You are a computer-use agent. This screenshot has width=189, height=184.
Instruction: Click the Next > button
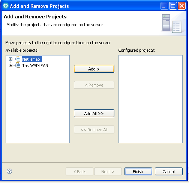coord(108,172)
